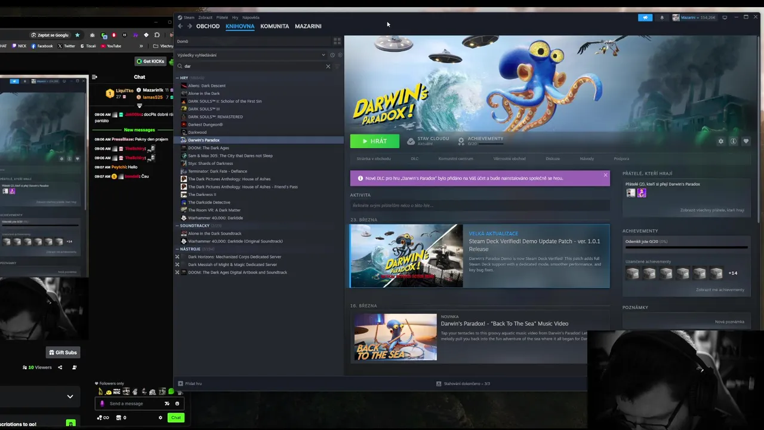Click the add game plus icon
This screenshot has height=430, width=764.
[x=180, y=383]
